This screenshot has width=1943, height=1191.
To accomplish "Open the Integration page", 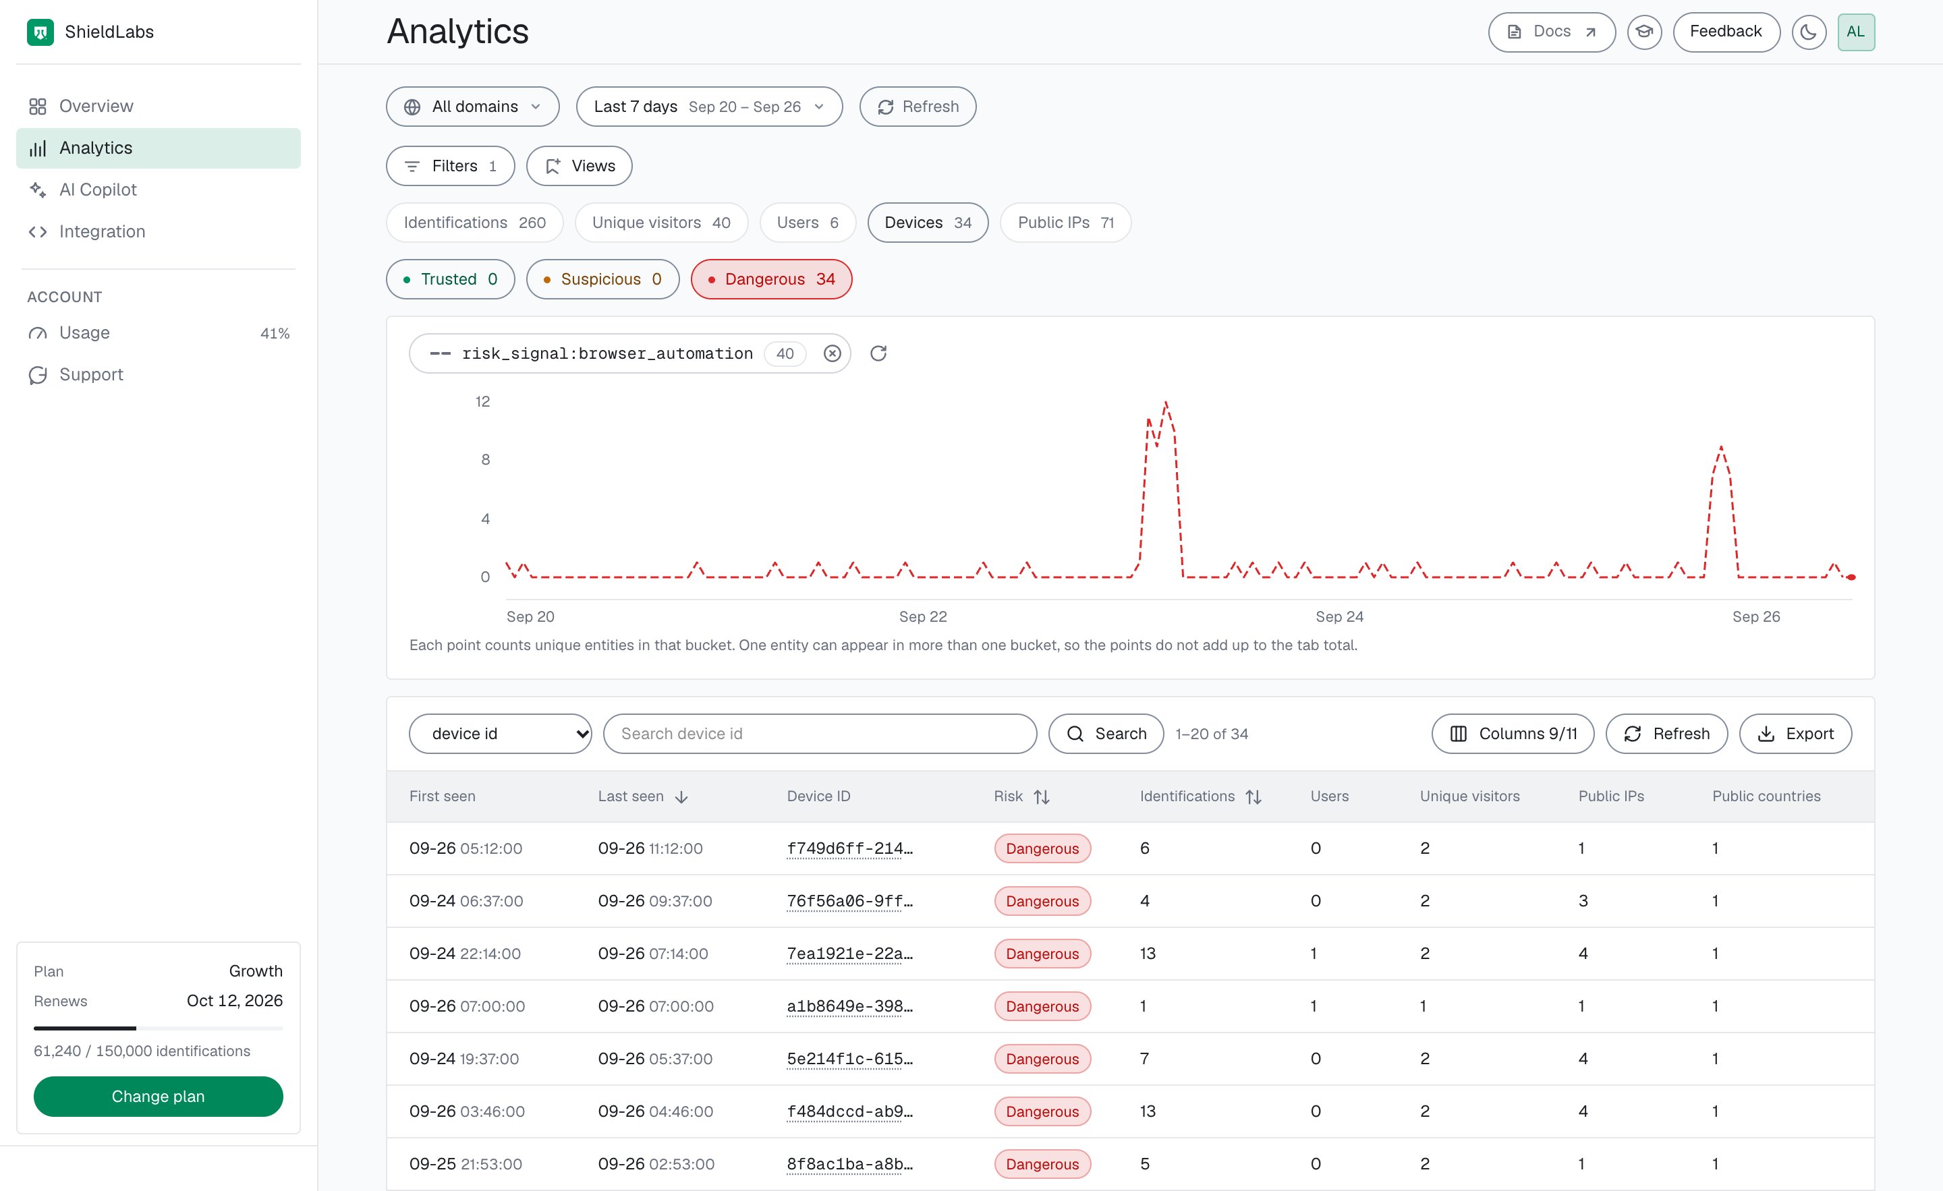I will pos(158,232).
